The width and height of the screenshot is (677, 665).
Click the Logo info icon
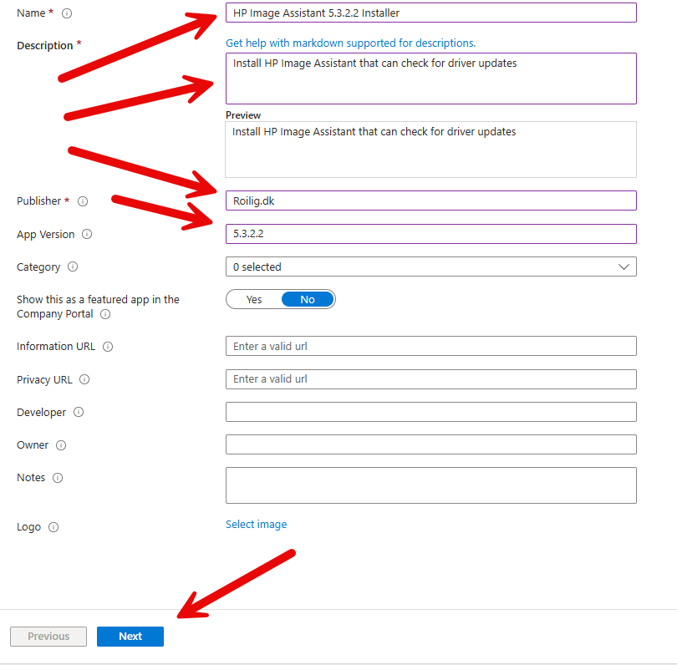53,528
